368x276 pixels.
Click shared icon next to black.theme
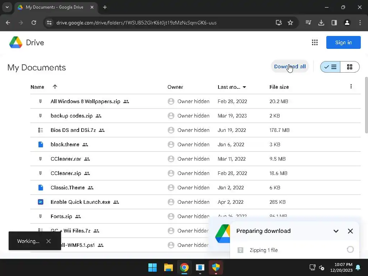tap(85, 144)
